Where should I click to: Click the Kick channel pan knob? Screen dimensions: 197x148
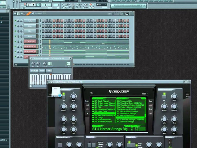[18, 21]
